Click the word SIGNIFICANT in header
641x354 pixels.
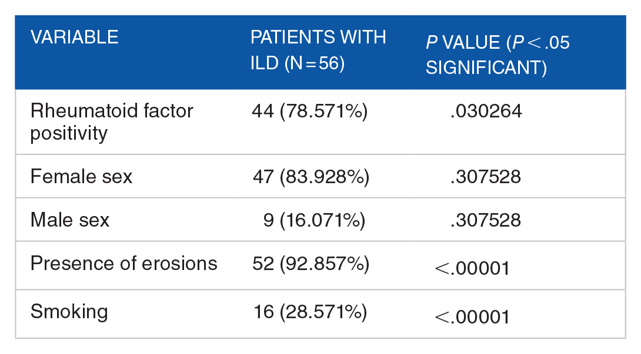pos(486,68)
